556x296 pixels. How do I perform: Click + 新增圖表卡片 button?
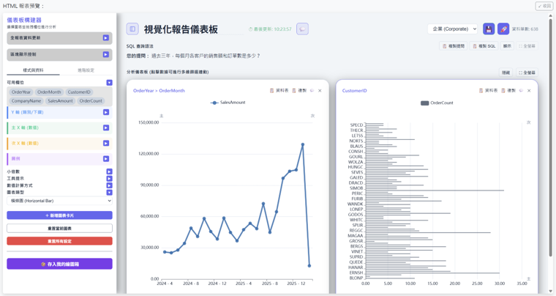click(59, 215)
